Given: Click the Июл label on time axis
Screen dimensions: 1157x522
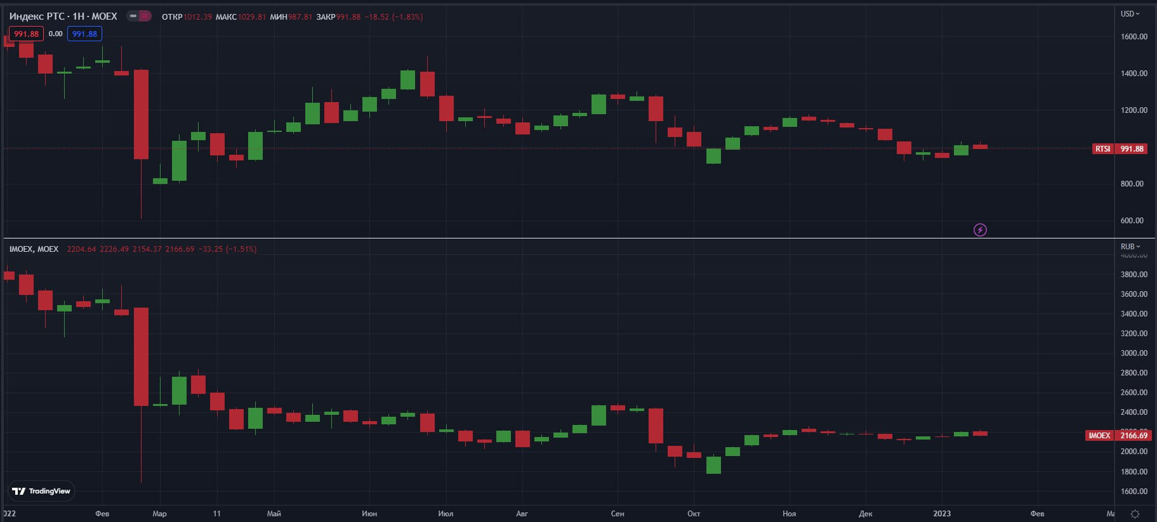Looking at the screenshot, I should coord(446,513).
